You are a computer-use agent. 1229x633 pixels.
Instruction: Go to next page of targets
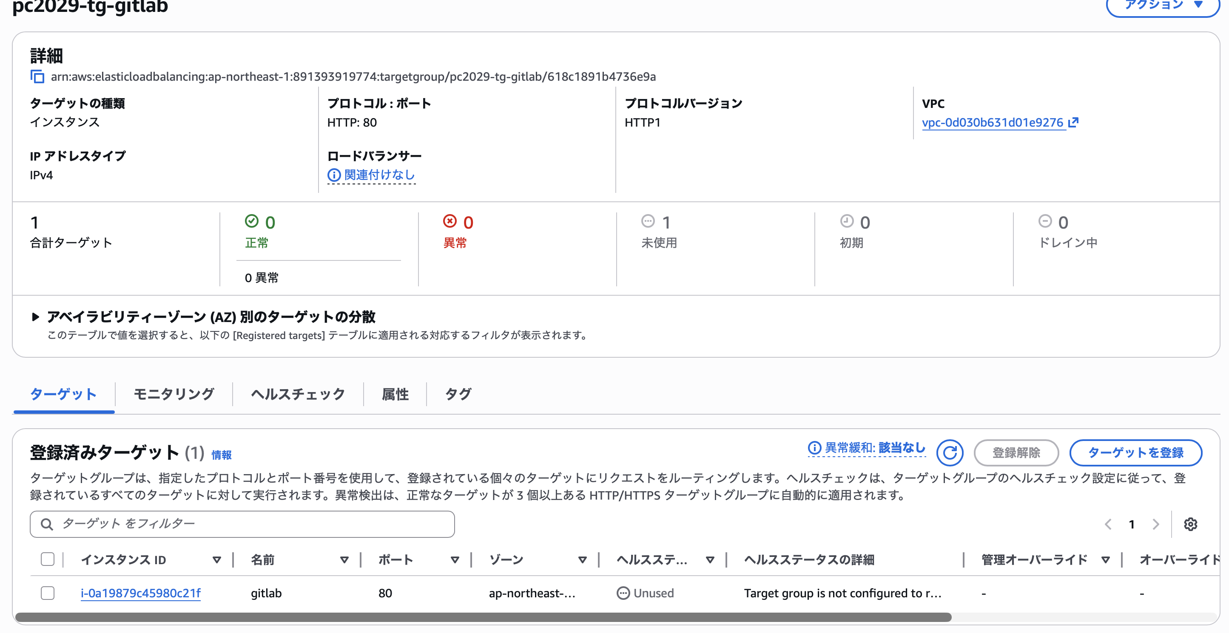pos(1155,524)
